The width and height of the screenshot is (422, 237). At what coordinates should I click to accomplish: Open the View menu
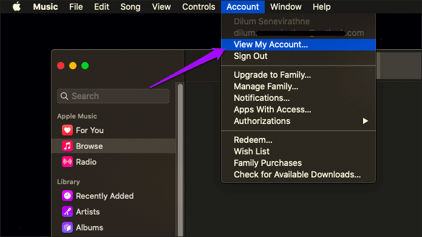point(162,7)
